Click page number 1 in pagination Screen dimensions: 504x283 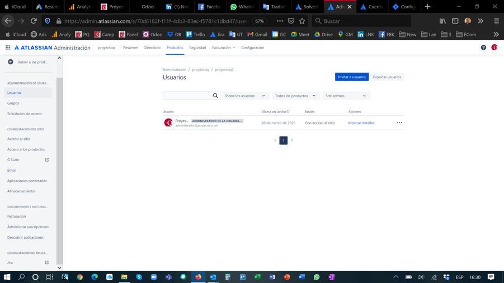pyautogui.click(x=284, y=140)
